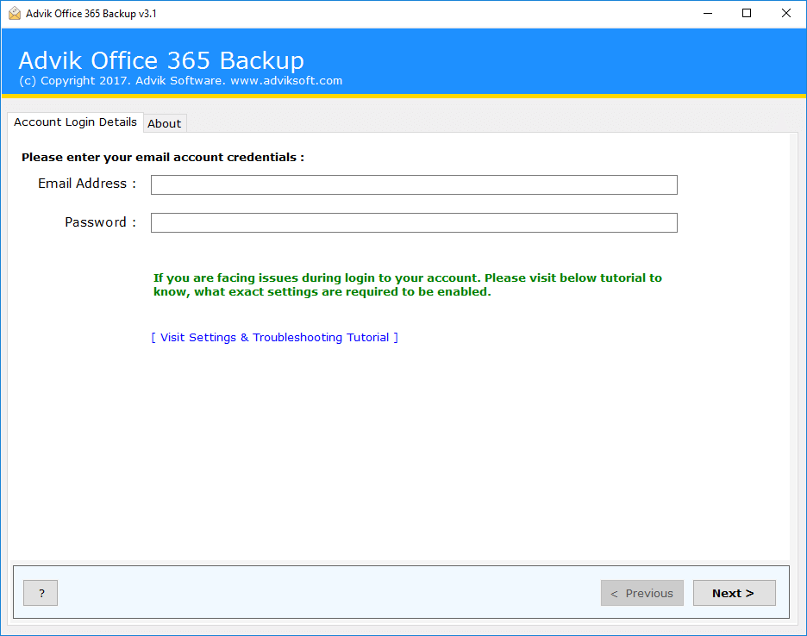Open the Visit Settings & Troubleshooting Tutorial link

tap(274, 338)
